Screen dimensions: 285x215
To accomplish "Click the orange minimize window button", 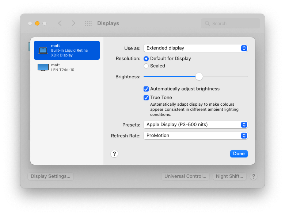I will pyautogui.click(x=37, y=23).
